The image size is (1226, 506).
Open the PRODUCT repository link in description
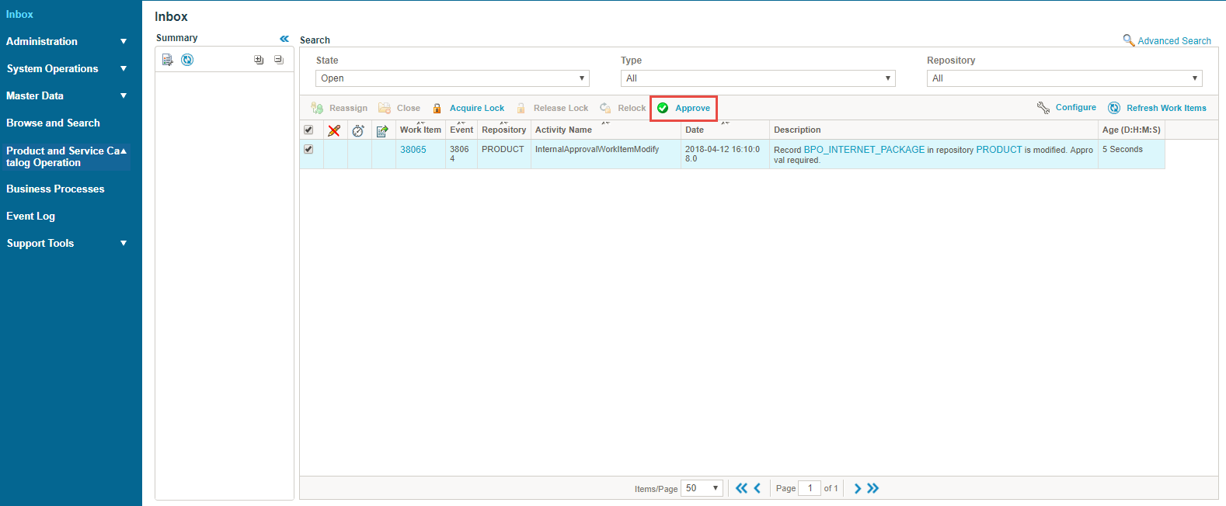pyautogui.click(x=999, y=150)
